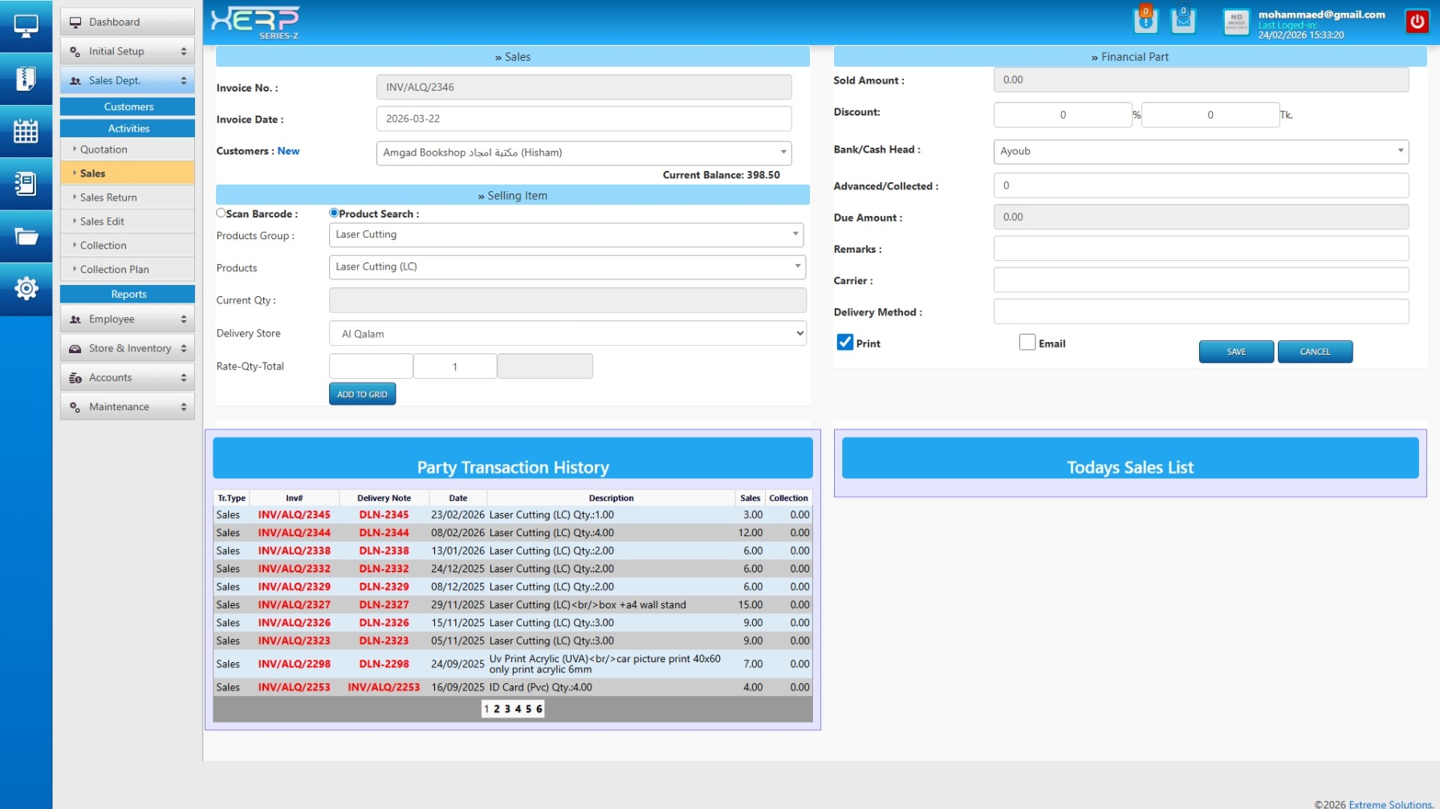Click the red power logout icon
The width and height of the screenshot is (1440, 809).
pos(1417,22)
